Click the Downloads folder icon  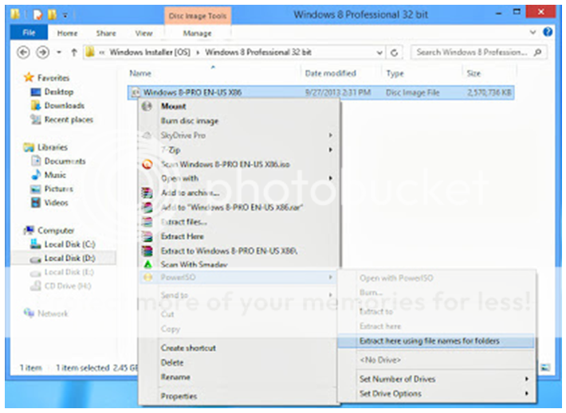pos(36,105)
